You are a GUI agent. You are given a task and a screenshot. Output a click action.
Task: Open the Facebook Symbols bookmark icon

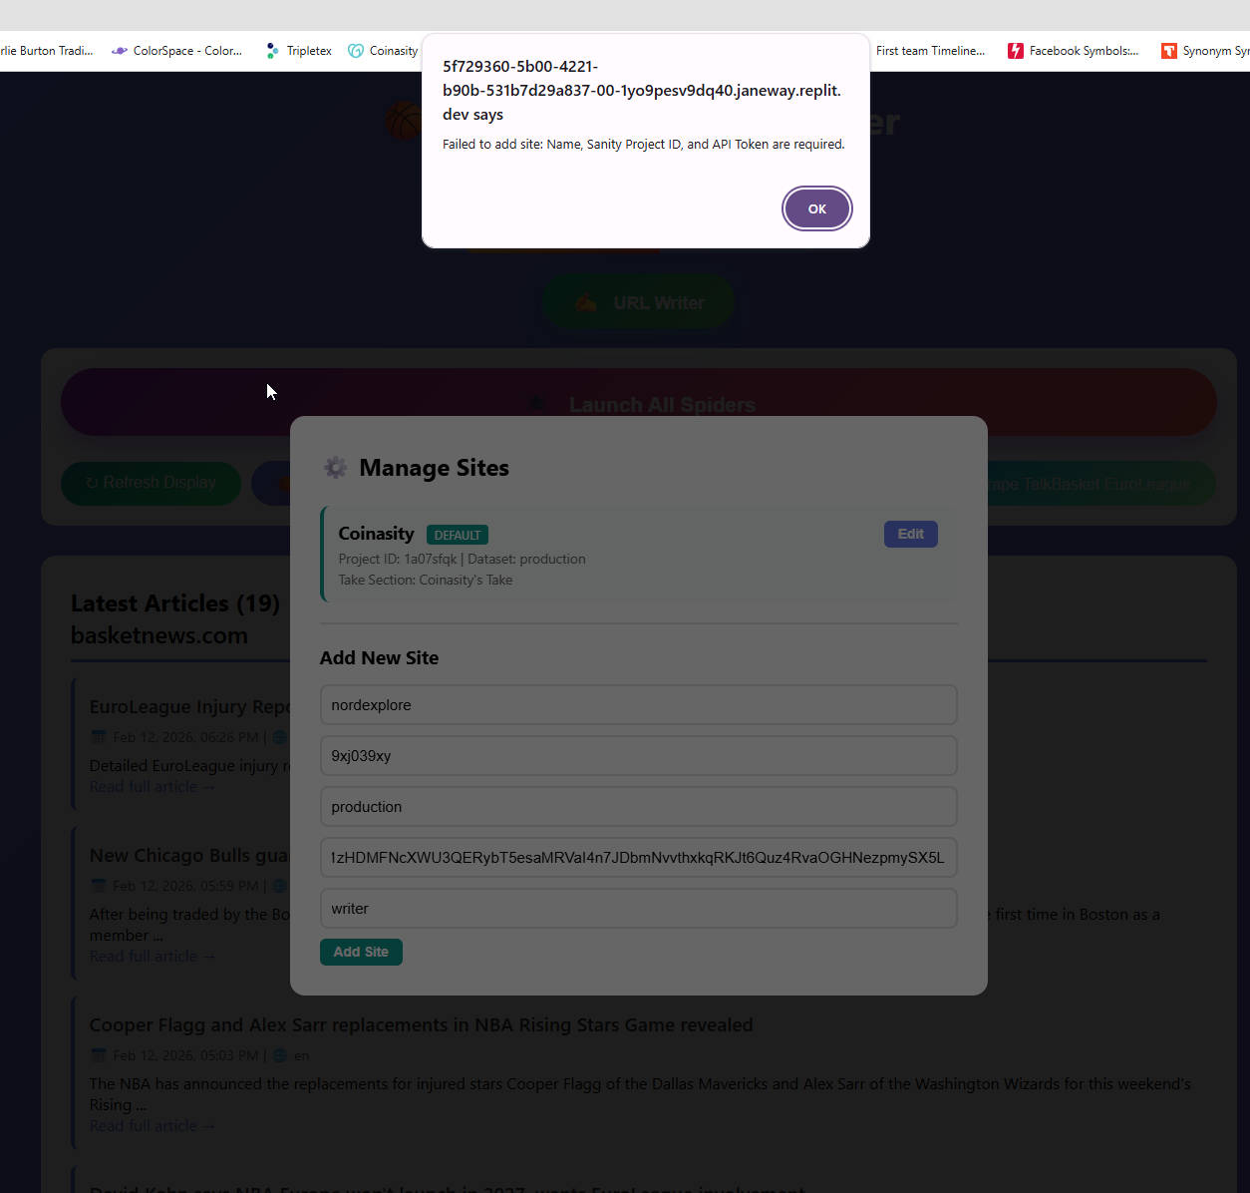[1015, 51]
